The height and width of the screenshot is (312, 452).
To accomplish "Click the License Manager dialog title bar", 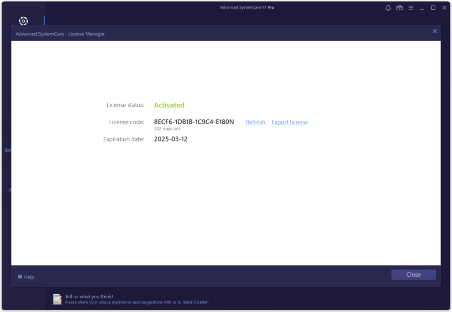I will (221, 34).
